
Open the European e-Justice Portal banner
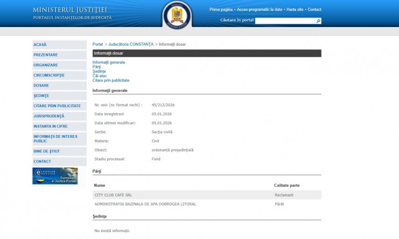click(x=55, y=176)
